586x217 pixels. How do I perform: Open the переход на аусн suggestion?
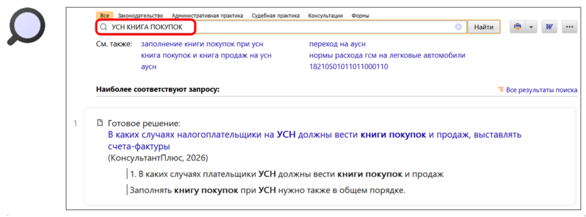tap(337, 44)
